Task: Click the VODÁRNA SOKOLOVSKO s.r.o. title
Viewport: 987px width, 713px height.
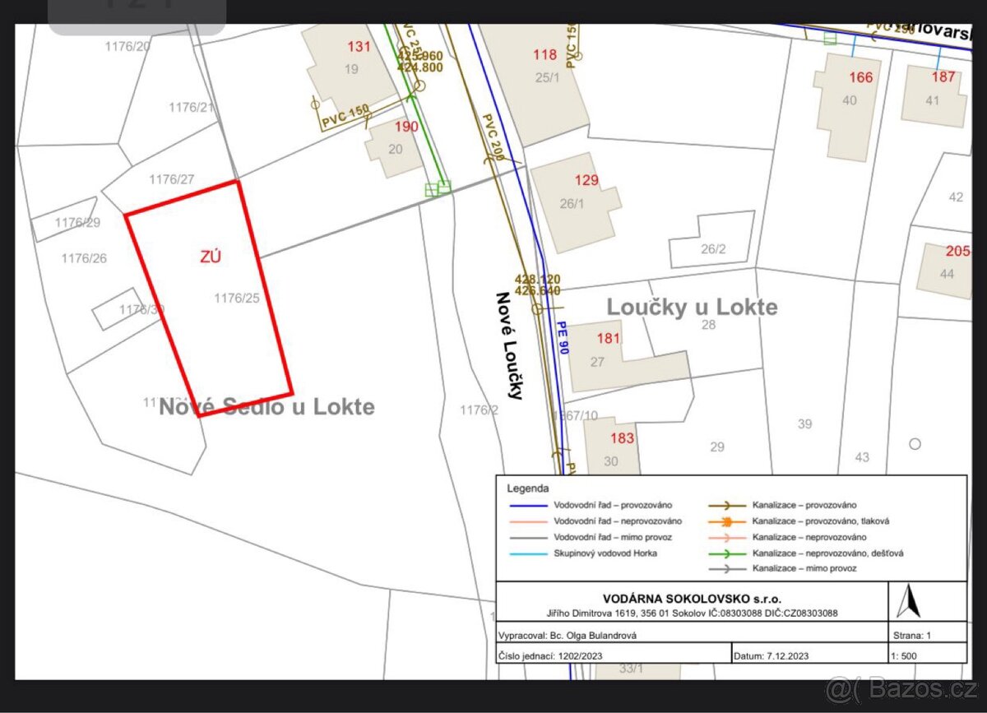Action: click(691, 599)
